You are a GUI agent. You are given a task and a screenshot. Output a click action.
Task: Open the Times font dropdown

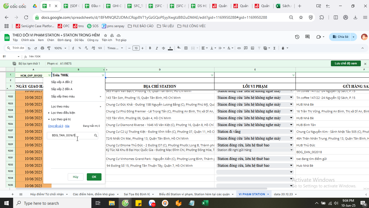point(115,48)
